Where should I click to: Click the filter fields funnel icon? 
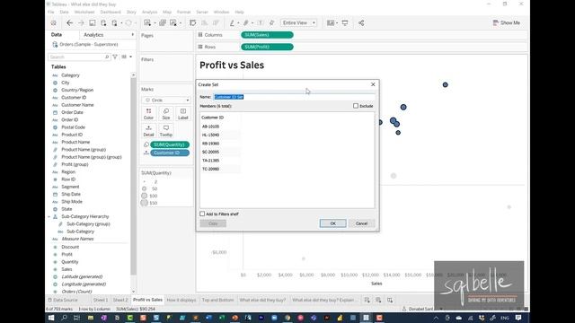[115, 57]
